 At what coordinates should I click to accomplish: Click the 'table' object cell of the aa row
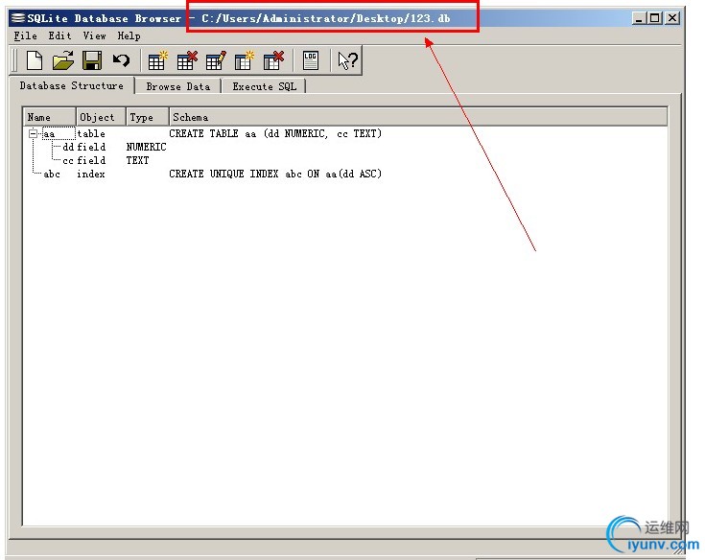(x=91, y=133)
